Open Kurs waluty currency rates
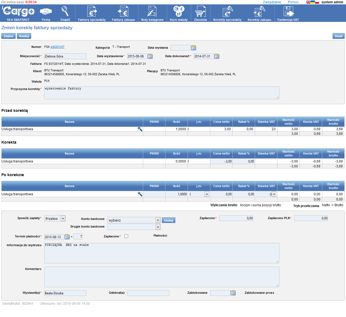Image resolution: width=346 pixels, height=317 pixels. (x=179, y=13)
